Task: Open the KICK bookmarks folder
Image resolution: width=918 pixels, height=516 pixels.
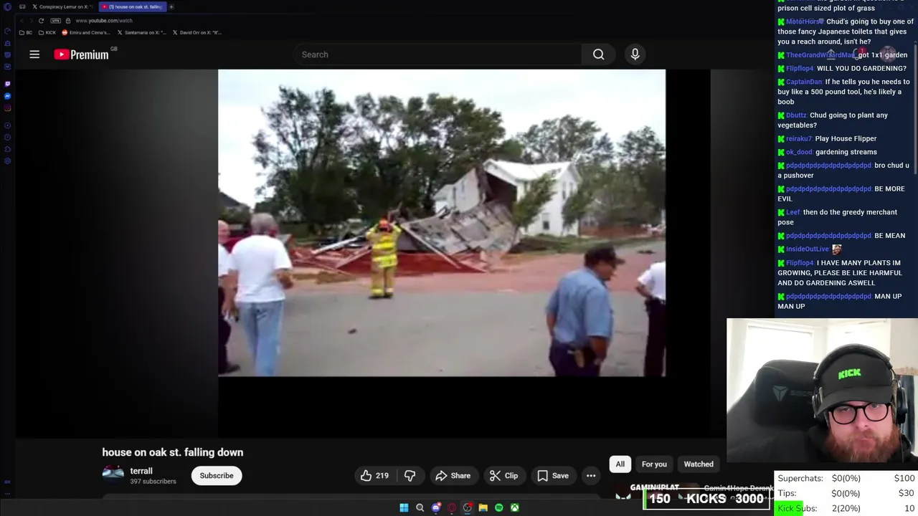Action: pyautogui.click(x=47, y=32)
